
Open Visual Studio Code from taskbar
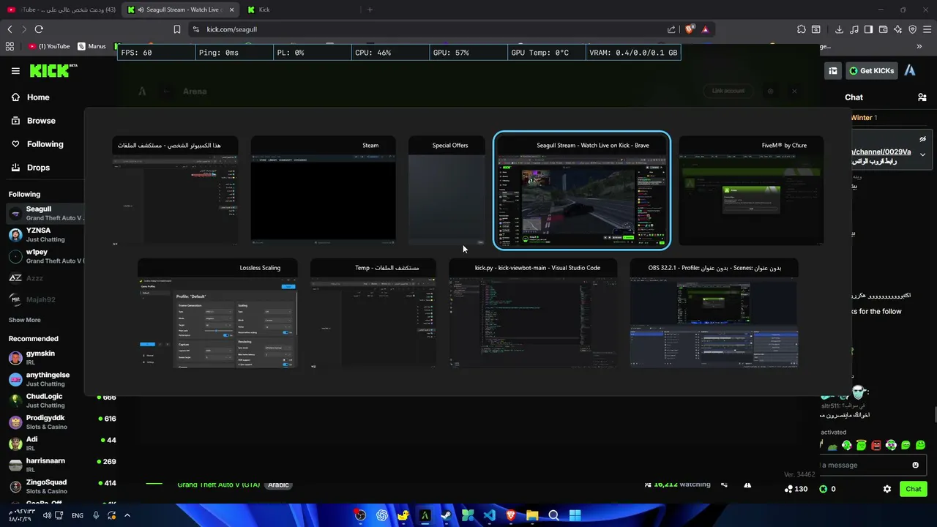coord(489,515)
